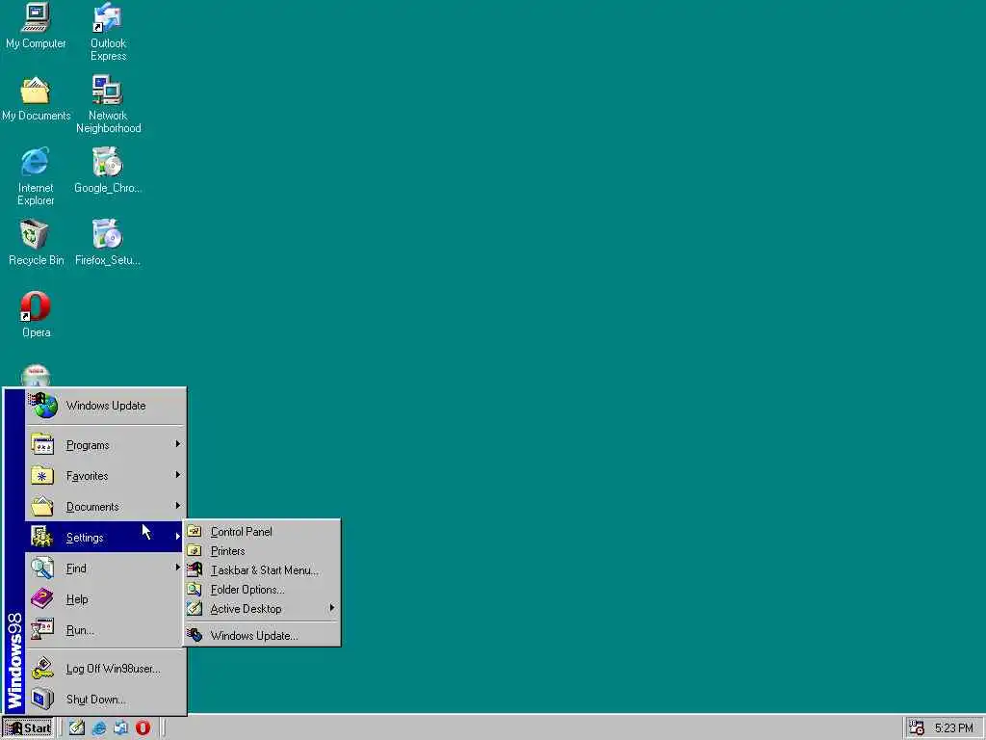The image size is (986, 740).
Task: Click the Task Scheduler tray icon
Action: point(917,728)
